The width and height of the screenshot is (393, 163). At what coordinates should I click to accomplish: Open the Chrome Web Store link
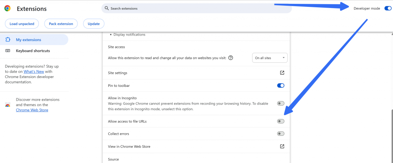32,110
